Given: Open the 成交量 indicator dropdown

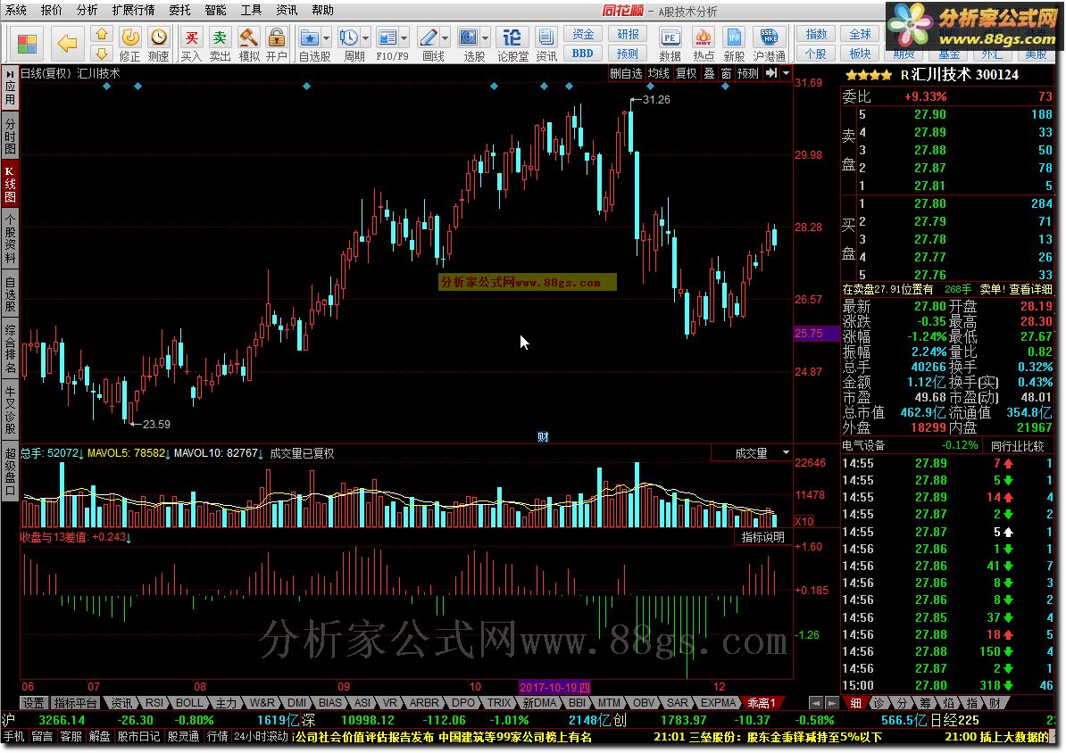Looking at the screenshot, I should click(786, 452).
